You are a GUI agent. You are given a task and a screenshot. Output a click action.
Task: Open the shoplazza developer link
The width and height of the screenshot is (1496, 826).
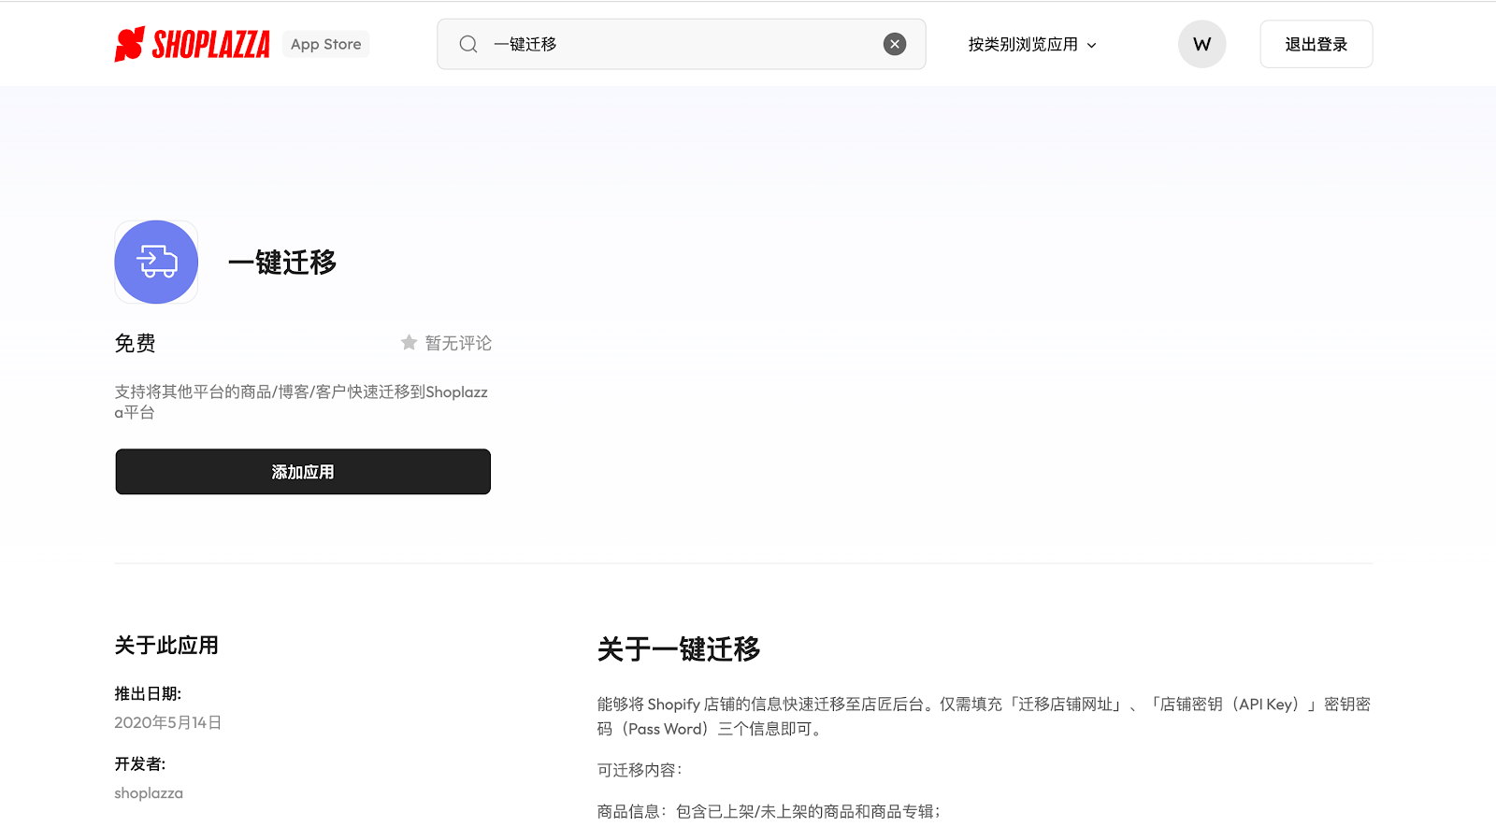(x=149, y=792)
